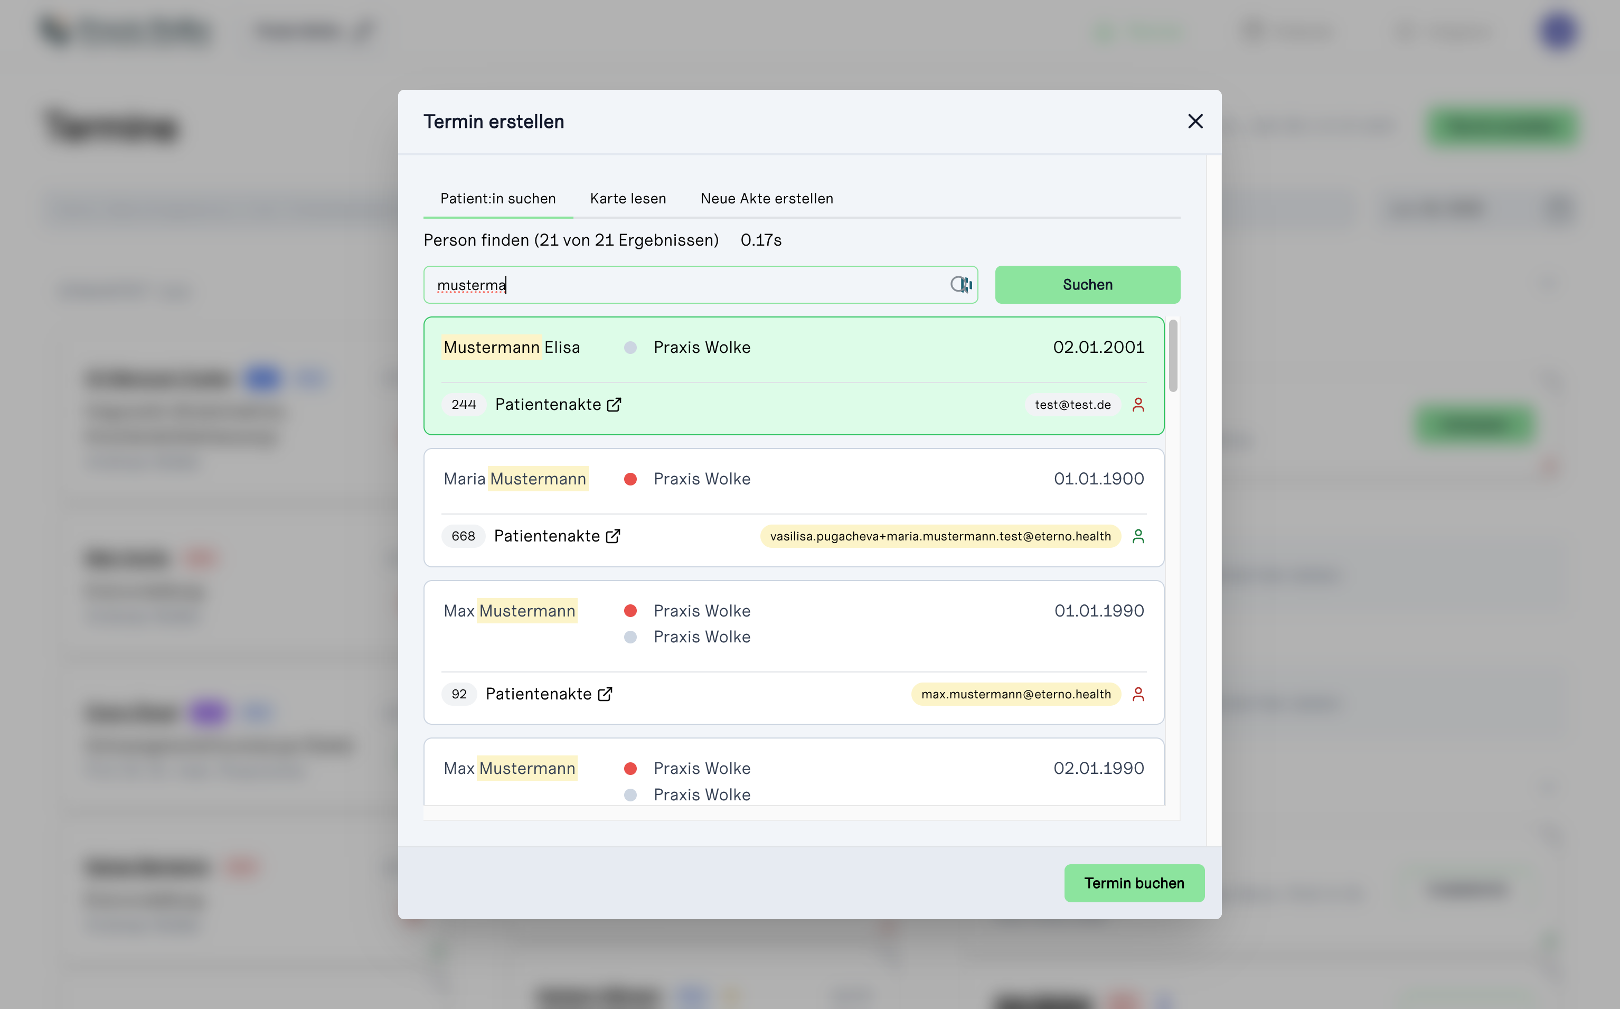The width and height of the screenshot is (1620, 1009).
Task: Click external link icon next to Patientenakte 668
Action: pos(613,536)
